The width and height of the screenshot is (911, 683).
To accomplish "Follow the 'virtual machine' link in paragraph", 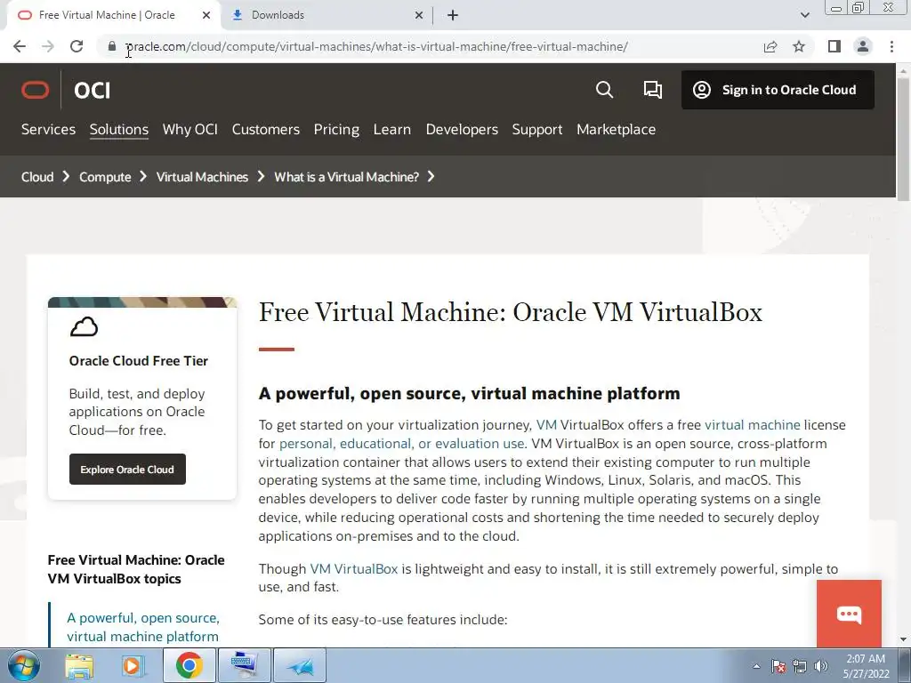I will 753,424.
